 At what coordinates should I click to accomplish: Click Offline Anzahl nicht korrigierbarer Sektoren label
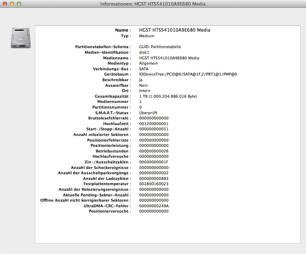click(85, 200)
